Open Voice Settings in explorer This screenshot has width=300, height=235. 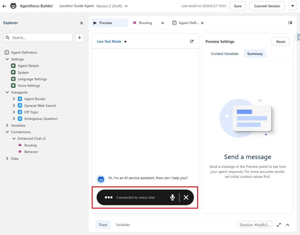[29, 86]
